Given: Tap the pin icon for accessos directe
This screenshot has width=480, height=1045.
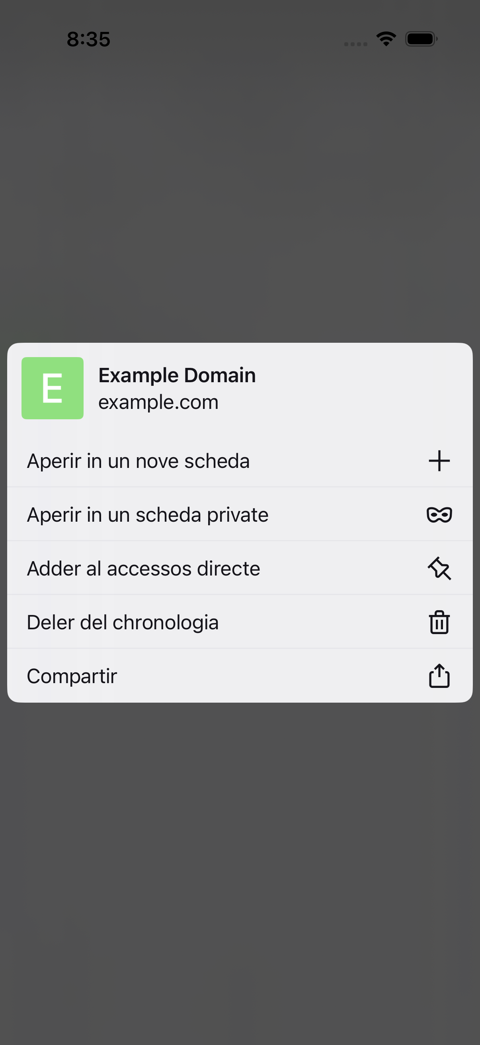Looking at the screenshot, I should (439, 568).
